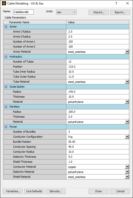Click the Name input field
The height and width of the screenshot is (198, 133).
coord(23,12)
